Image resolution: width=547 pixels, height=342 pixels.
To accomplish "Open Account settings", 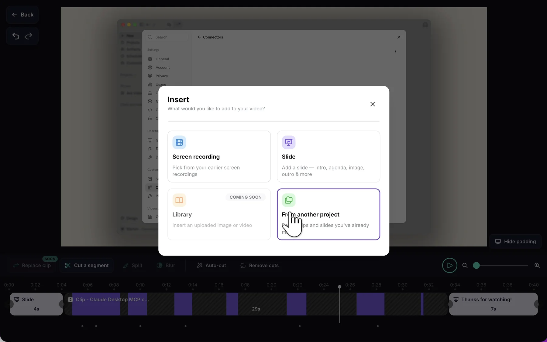I will click(163, 67).
